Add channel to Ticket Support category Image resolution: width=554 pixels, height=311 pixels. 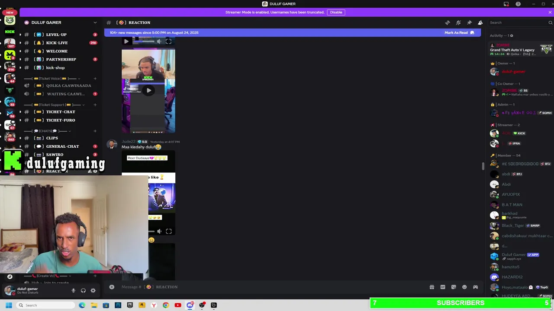coord(95,105)
